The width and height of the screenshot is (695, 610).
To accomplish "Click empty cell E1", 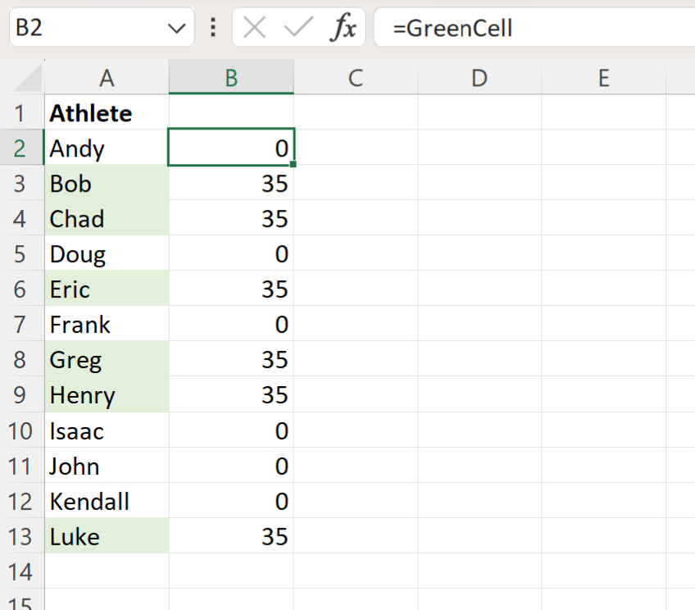I will [x=603, y=113].
